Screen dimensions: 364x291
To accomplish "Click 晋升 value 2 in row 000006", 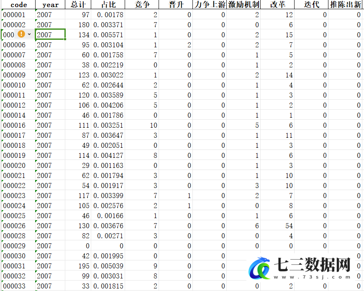I will 176,45.
